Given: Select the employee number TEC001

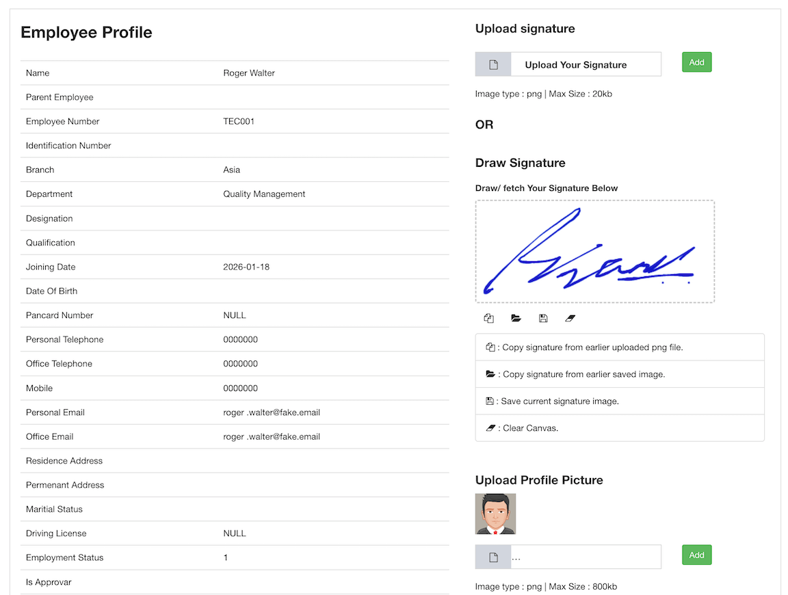Looking at the screenshot, I should click(239, 122).
